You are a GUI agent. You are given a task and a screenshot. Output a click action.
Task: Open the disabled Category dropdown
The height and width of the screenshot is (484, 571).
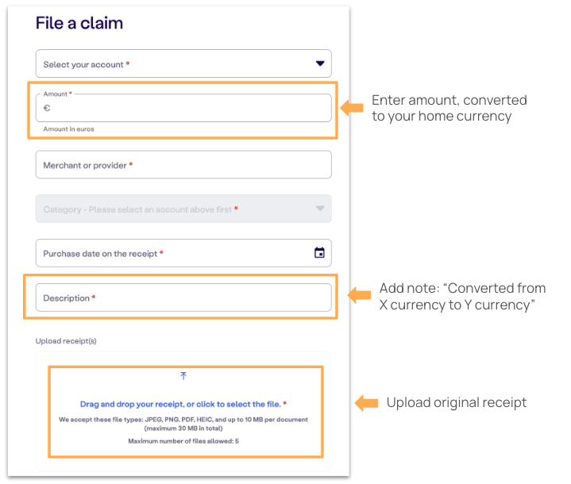[183, 209]
